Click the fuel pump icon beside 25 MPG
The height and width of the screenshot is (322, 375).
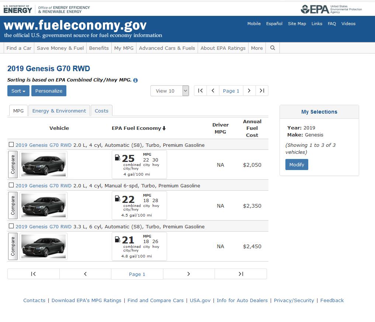coord(117,157)
